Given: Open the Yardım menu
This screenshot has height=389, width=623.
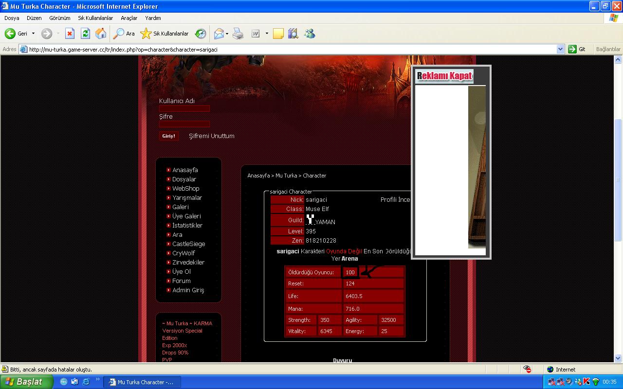Looking at the screenshot, I should click(x=153, y=18).
